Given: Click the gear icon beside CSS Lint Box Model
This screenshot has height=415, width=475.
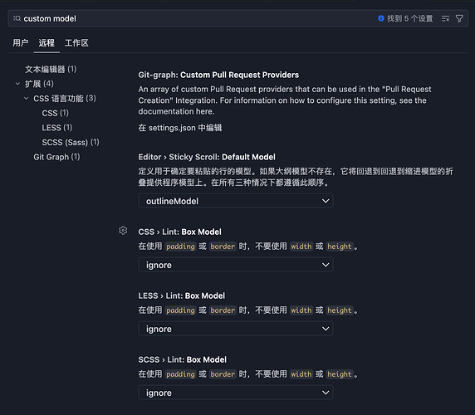Looking at the screenshot, I should pos(123,231).
